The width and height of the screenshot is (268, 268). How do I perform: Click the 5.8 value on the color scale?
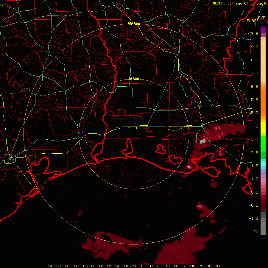(x=255, y=99)
